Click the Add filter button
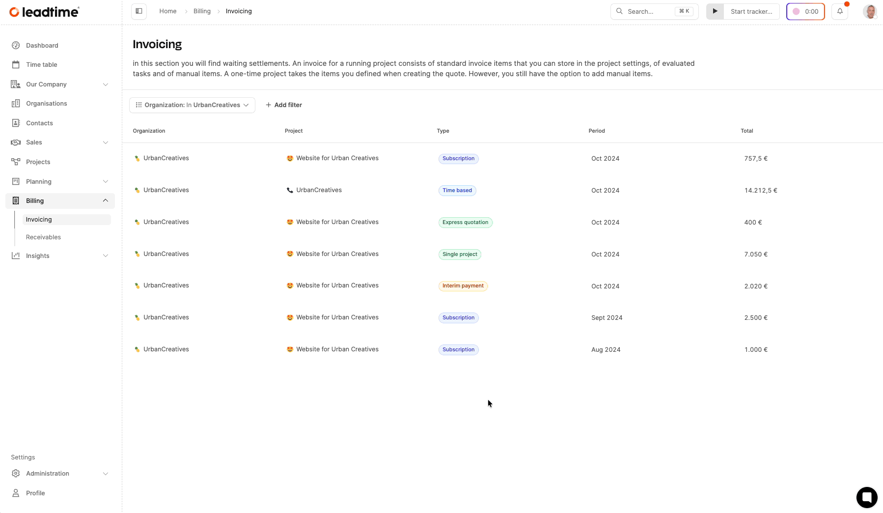 click(284, 105)
